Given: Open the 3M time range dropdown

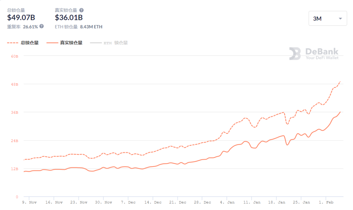Looking at the screenshot, I should (x=328, y=19).
